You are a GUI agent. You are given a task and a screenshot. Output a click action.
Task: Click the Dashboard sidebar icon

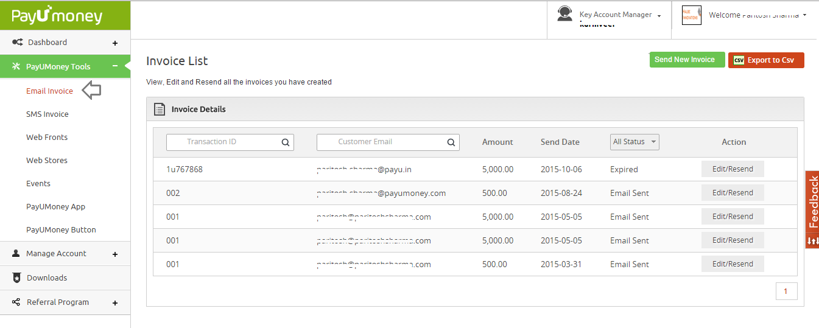pyautogui.click(x=18, y=43)
